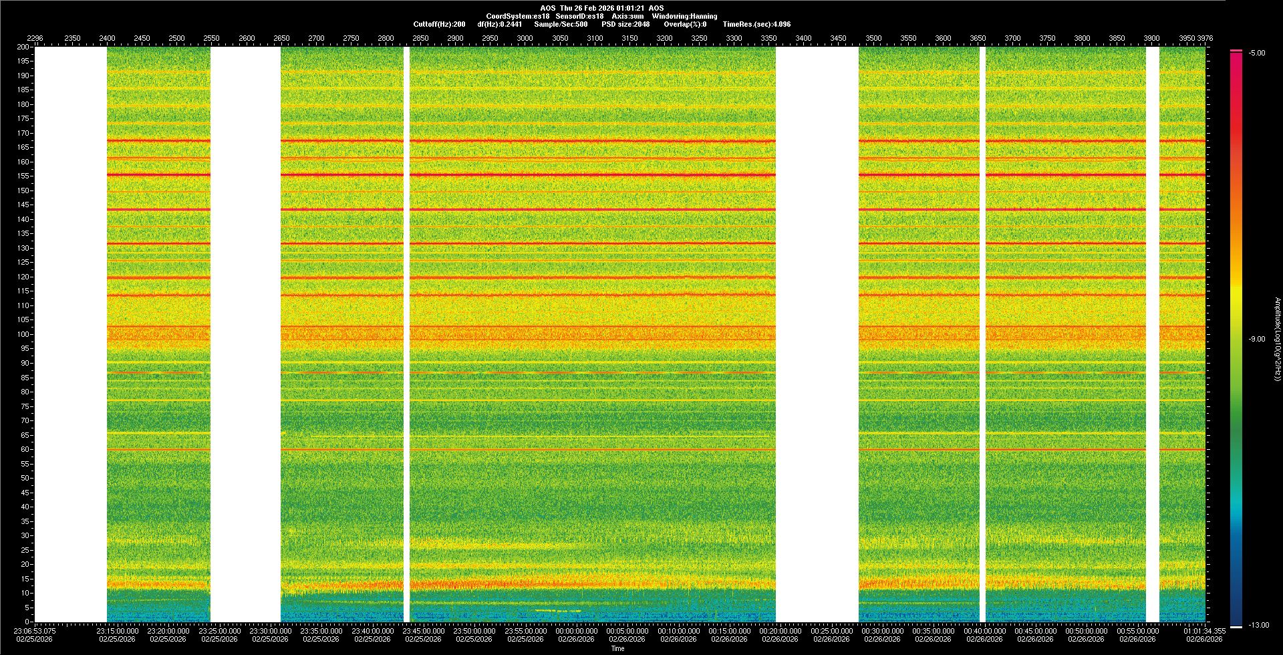Screen dimensions: 1283x655
Task: Click the 00:00:00.000 midnight time axis label
Action: tap(576, 630)
